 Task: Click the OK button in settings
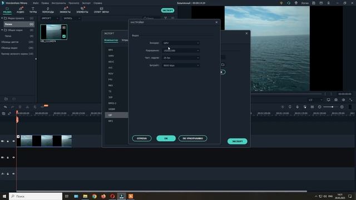point(166,138)
